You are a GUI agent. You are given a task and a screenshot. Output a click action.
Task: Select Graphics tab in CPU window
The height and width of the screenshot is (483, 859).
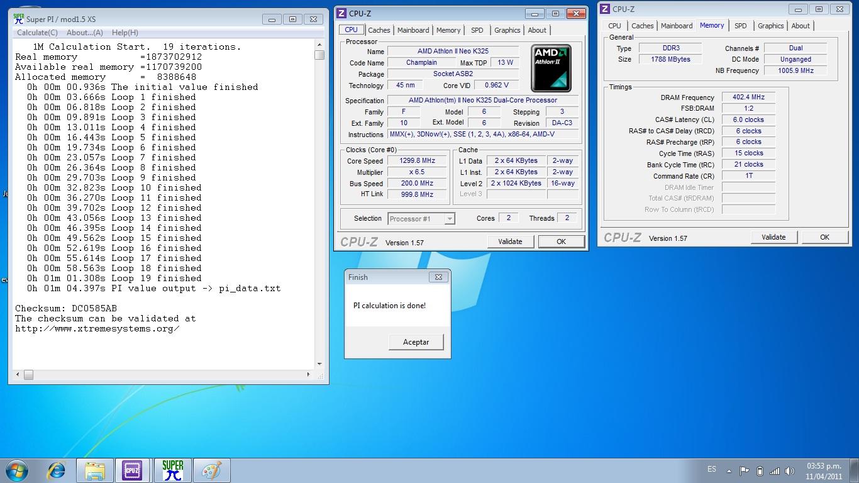coord(507,30)
